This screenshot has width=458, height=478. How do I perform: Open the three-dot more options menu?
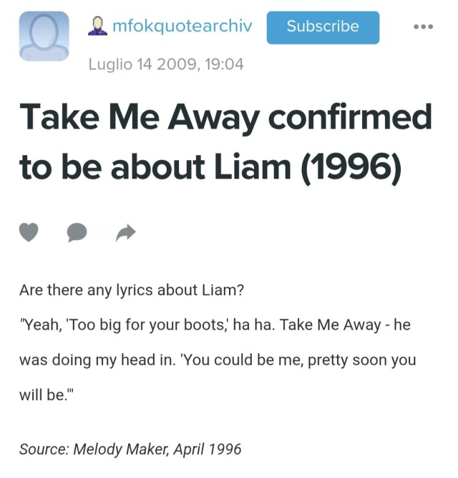[x=423, y=27]
